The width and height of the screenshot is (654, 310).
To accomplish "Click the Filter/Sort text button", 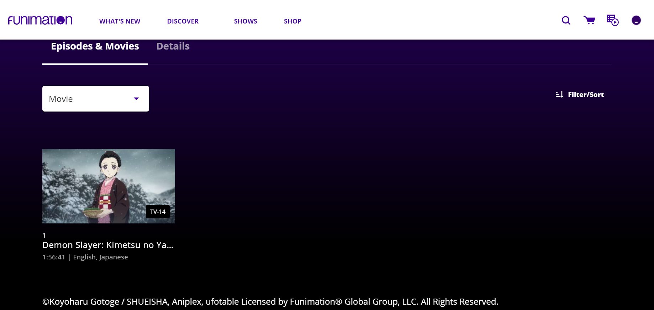I will coord(586,94).
